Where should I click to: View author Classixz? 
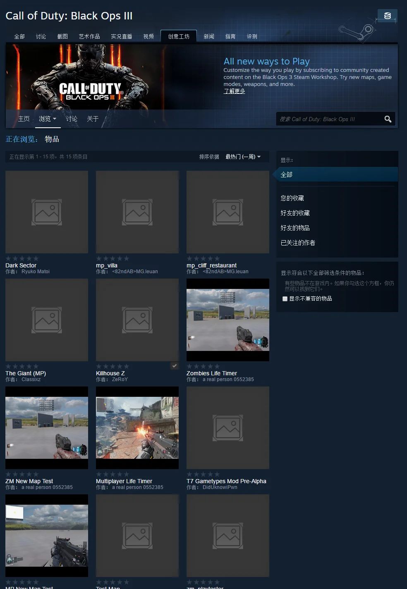pos(31,379)
